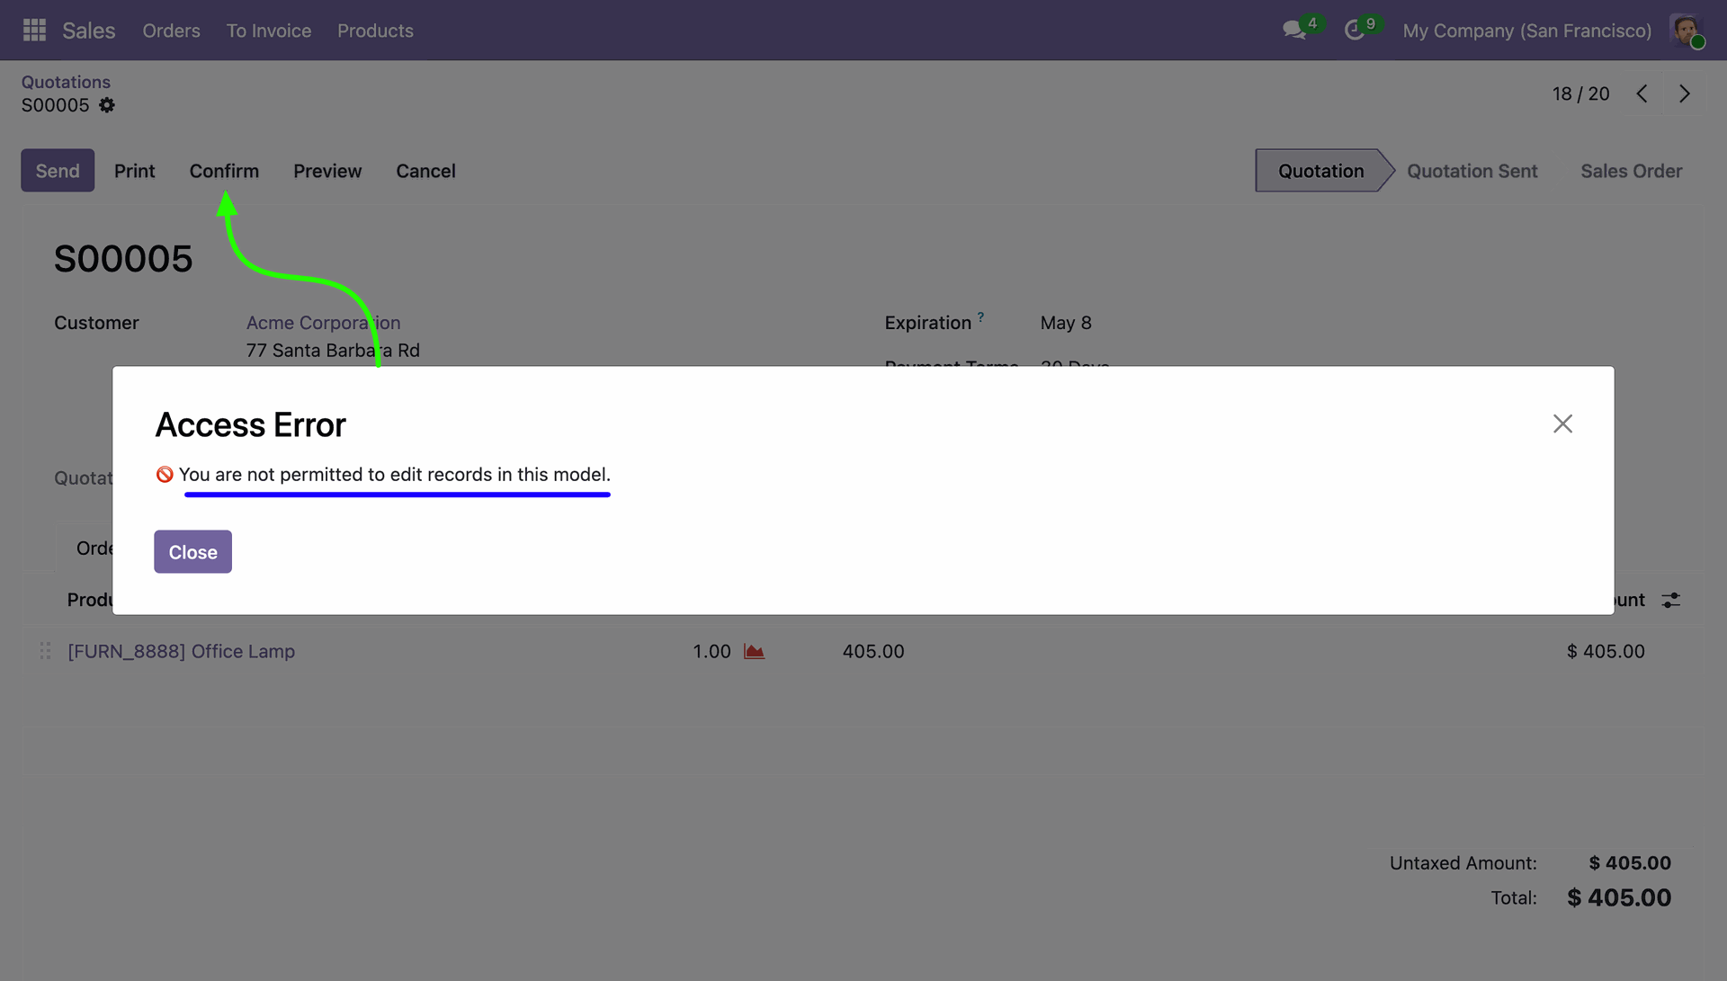
Task: Click the Expiration date May 8
Action: pyautogui.click(x=1066, y=322)
